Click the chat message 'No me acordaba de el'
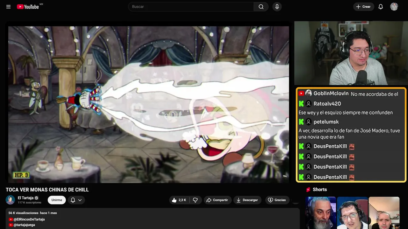 [375, 94]
